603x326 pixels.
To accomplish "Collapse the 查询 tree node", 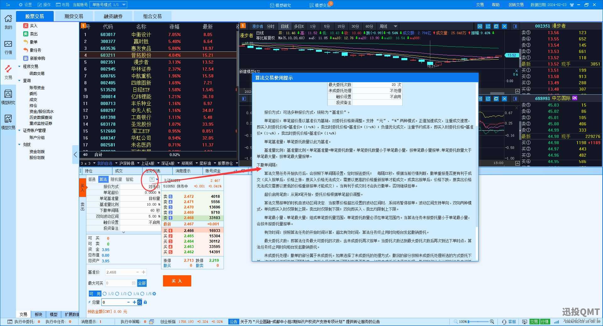I will tap(19, 81).
